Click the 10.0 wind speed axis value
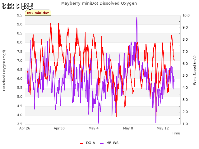Image resolution: width=199 pixels, height=149 pixels. [186, 16]
